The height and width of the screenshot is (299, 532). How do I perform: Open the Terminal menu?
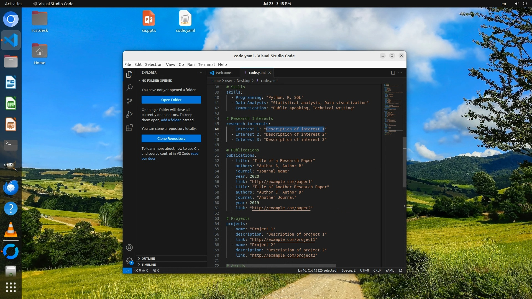(206, 65)
